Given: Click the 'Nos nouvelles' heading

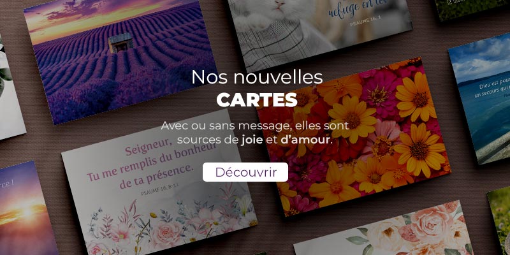Looking at the screenshot, I should pos(257,77).
